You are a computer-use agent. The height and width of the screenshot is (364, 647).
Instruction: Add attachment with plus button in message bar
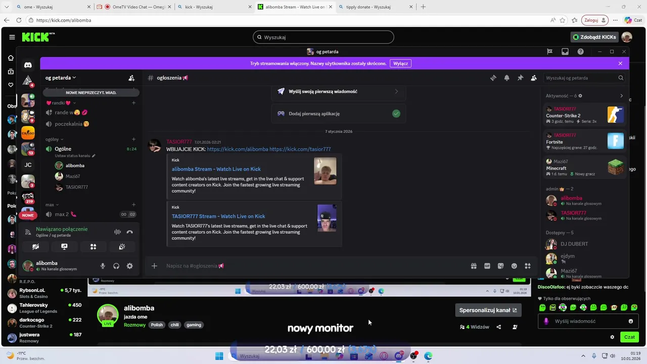pos(154,266)
